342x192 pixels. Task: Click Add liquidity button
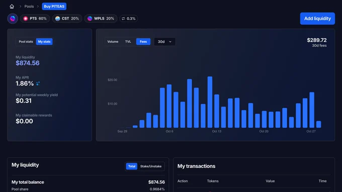[317, 19]
